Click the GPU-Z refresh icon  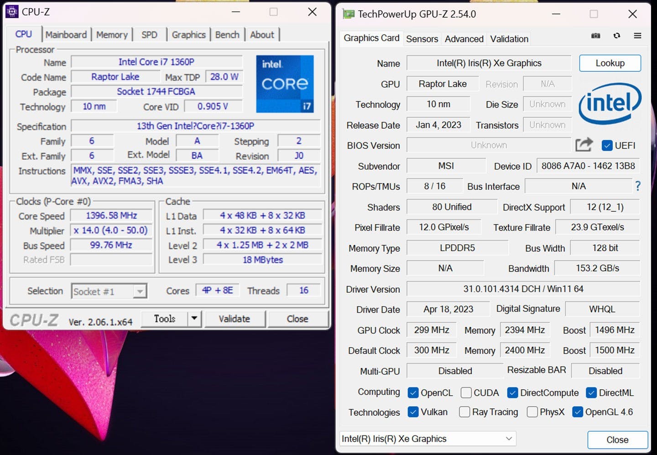coord(617,36)
